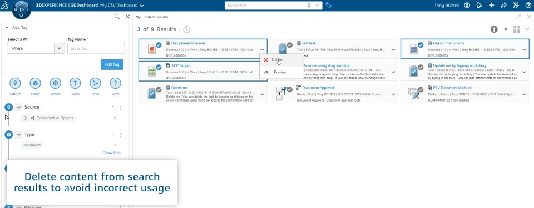Deselect the XPP Output card checkmark
This screenshot has width=534, height=208.
[x=159, y=67]
